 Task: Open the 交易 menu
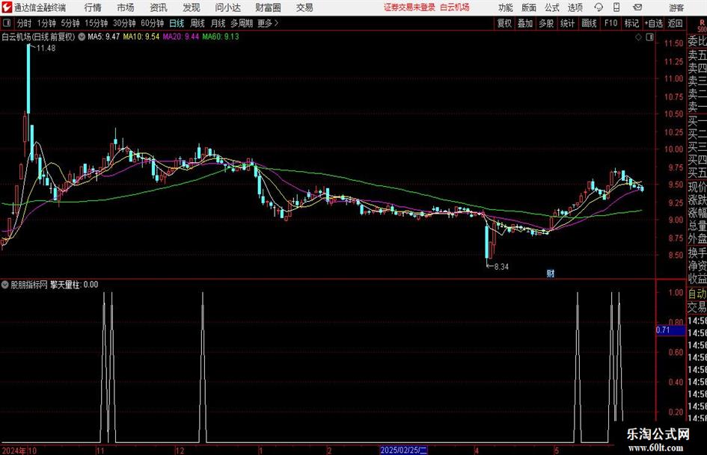304,7
